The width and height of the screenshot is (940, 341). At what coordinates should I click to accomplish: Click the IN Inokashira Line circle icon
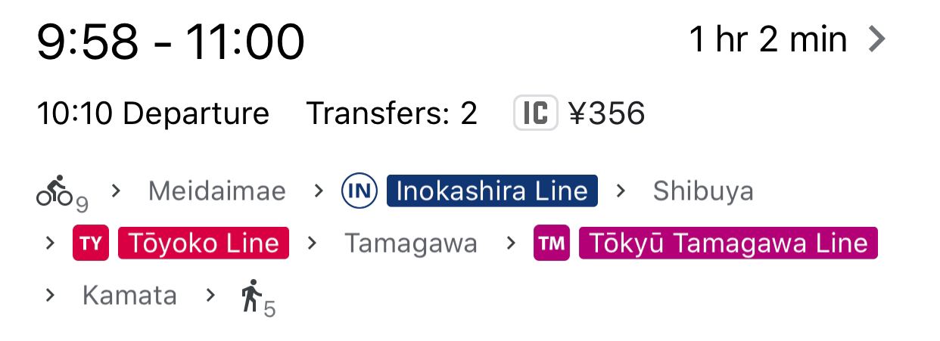359,191
